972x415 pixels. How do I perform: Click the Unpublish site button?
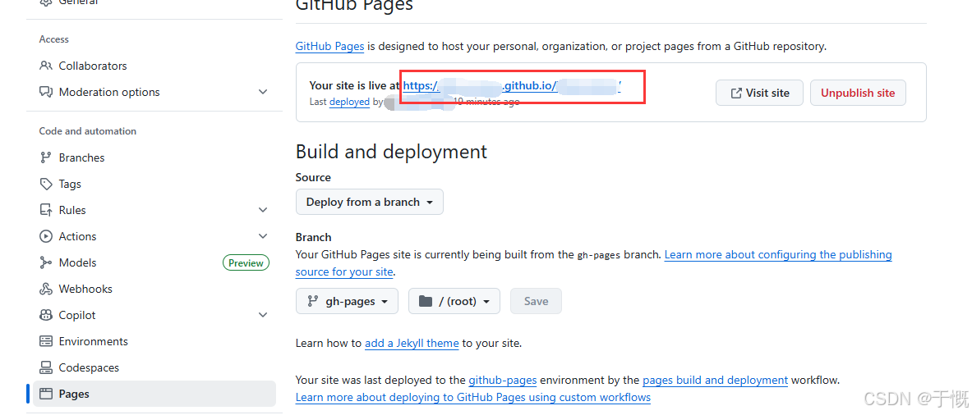tap(858, 93)
